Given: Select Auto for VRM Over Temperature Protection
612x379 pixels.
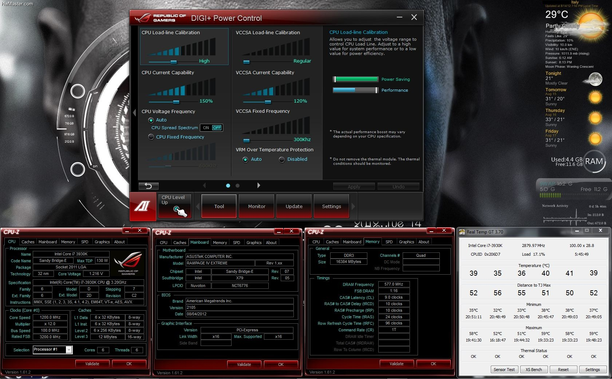Looking at the screenshot, I should click(245, 159).
